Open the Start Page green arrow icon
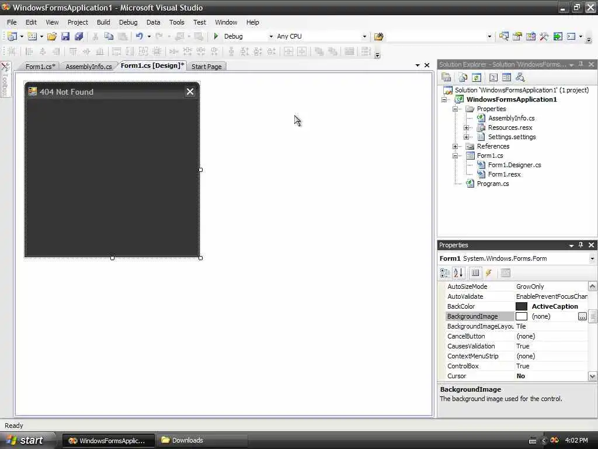598x449 pixels. pyautogui.click(x=558, y=36)
